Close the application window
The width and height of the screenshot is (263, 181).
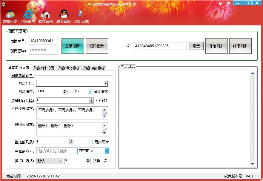tap(257, 3)
